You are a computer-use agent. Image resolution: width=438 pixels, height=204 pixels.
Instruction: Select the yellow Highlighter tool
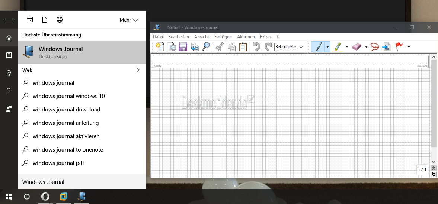click(338, 47)
